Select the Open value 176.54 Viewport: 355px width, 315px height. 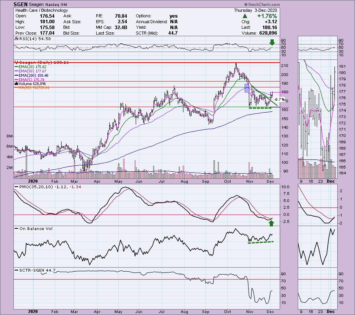[x=47, y=16]
